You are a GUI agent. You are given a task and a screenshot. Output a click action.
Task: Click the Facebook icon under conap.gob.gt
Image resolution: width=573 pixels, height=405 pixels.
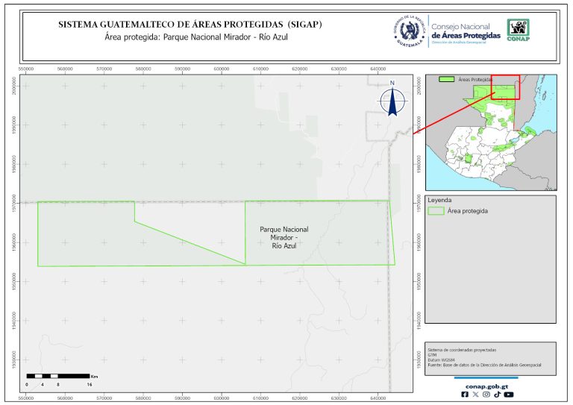[x=465, y=395]
